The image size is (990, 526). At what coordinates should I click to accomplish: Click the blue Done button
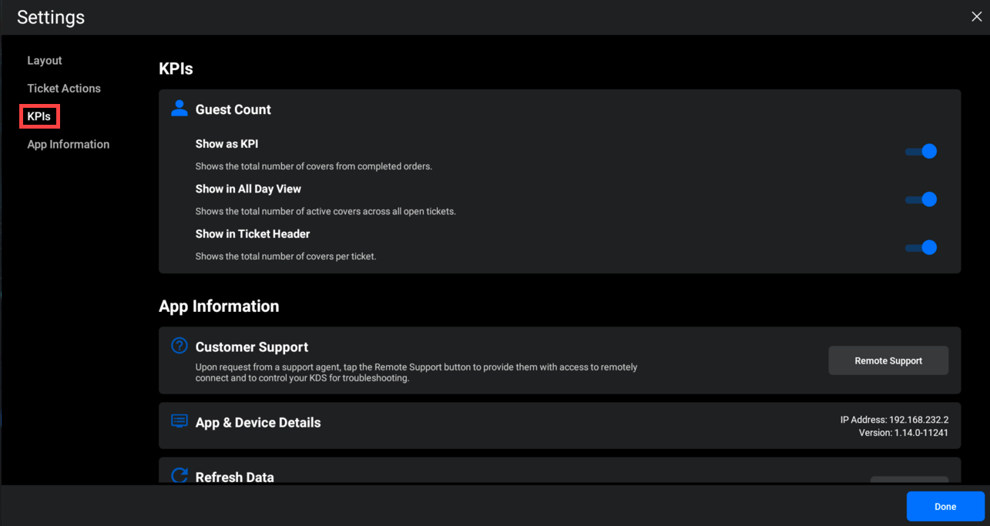[945, 507]
